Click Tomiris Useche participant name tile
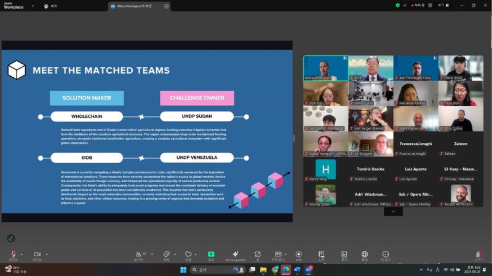This screenshot has height=276, width=492. (x=371, y=169)
